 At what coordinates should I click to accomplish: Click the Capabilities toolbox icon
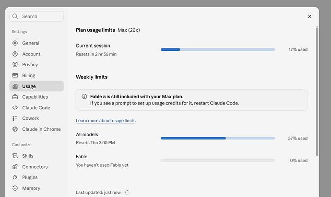pos(15,97)
